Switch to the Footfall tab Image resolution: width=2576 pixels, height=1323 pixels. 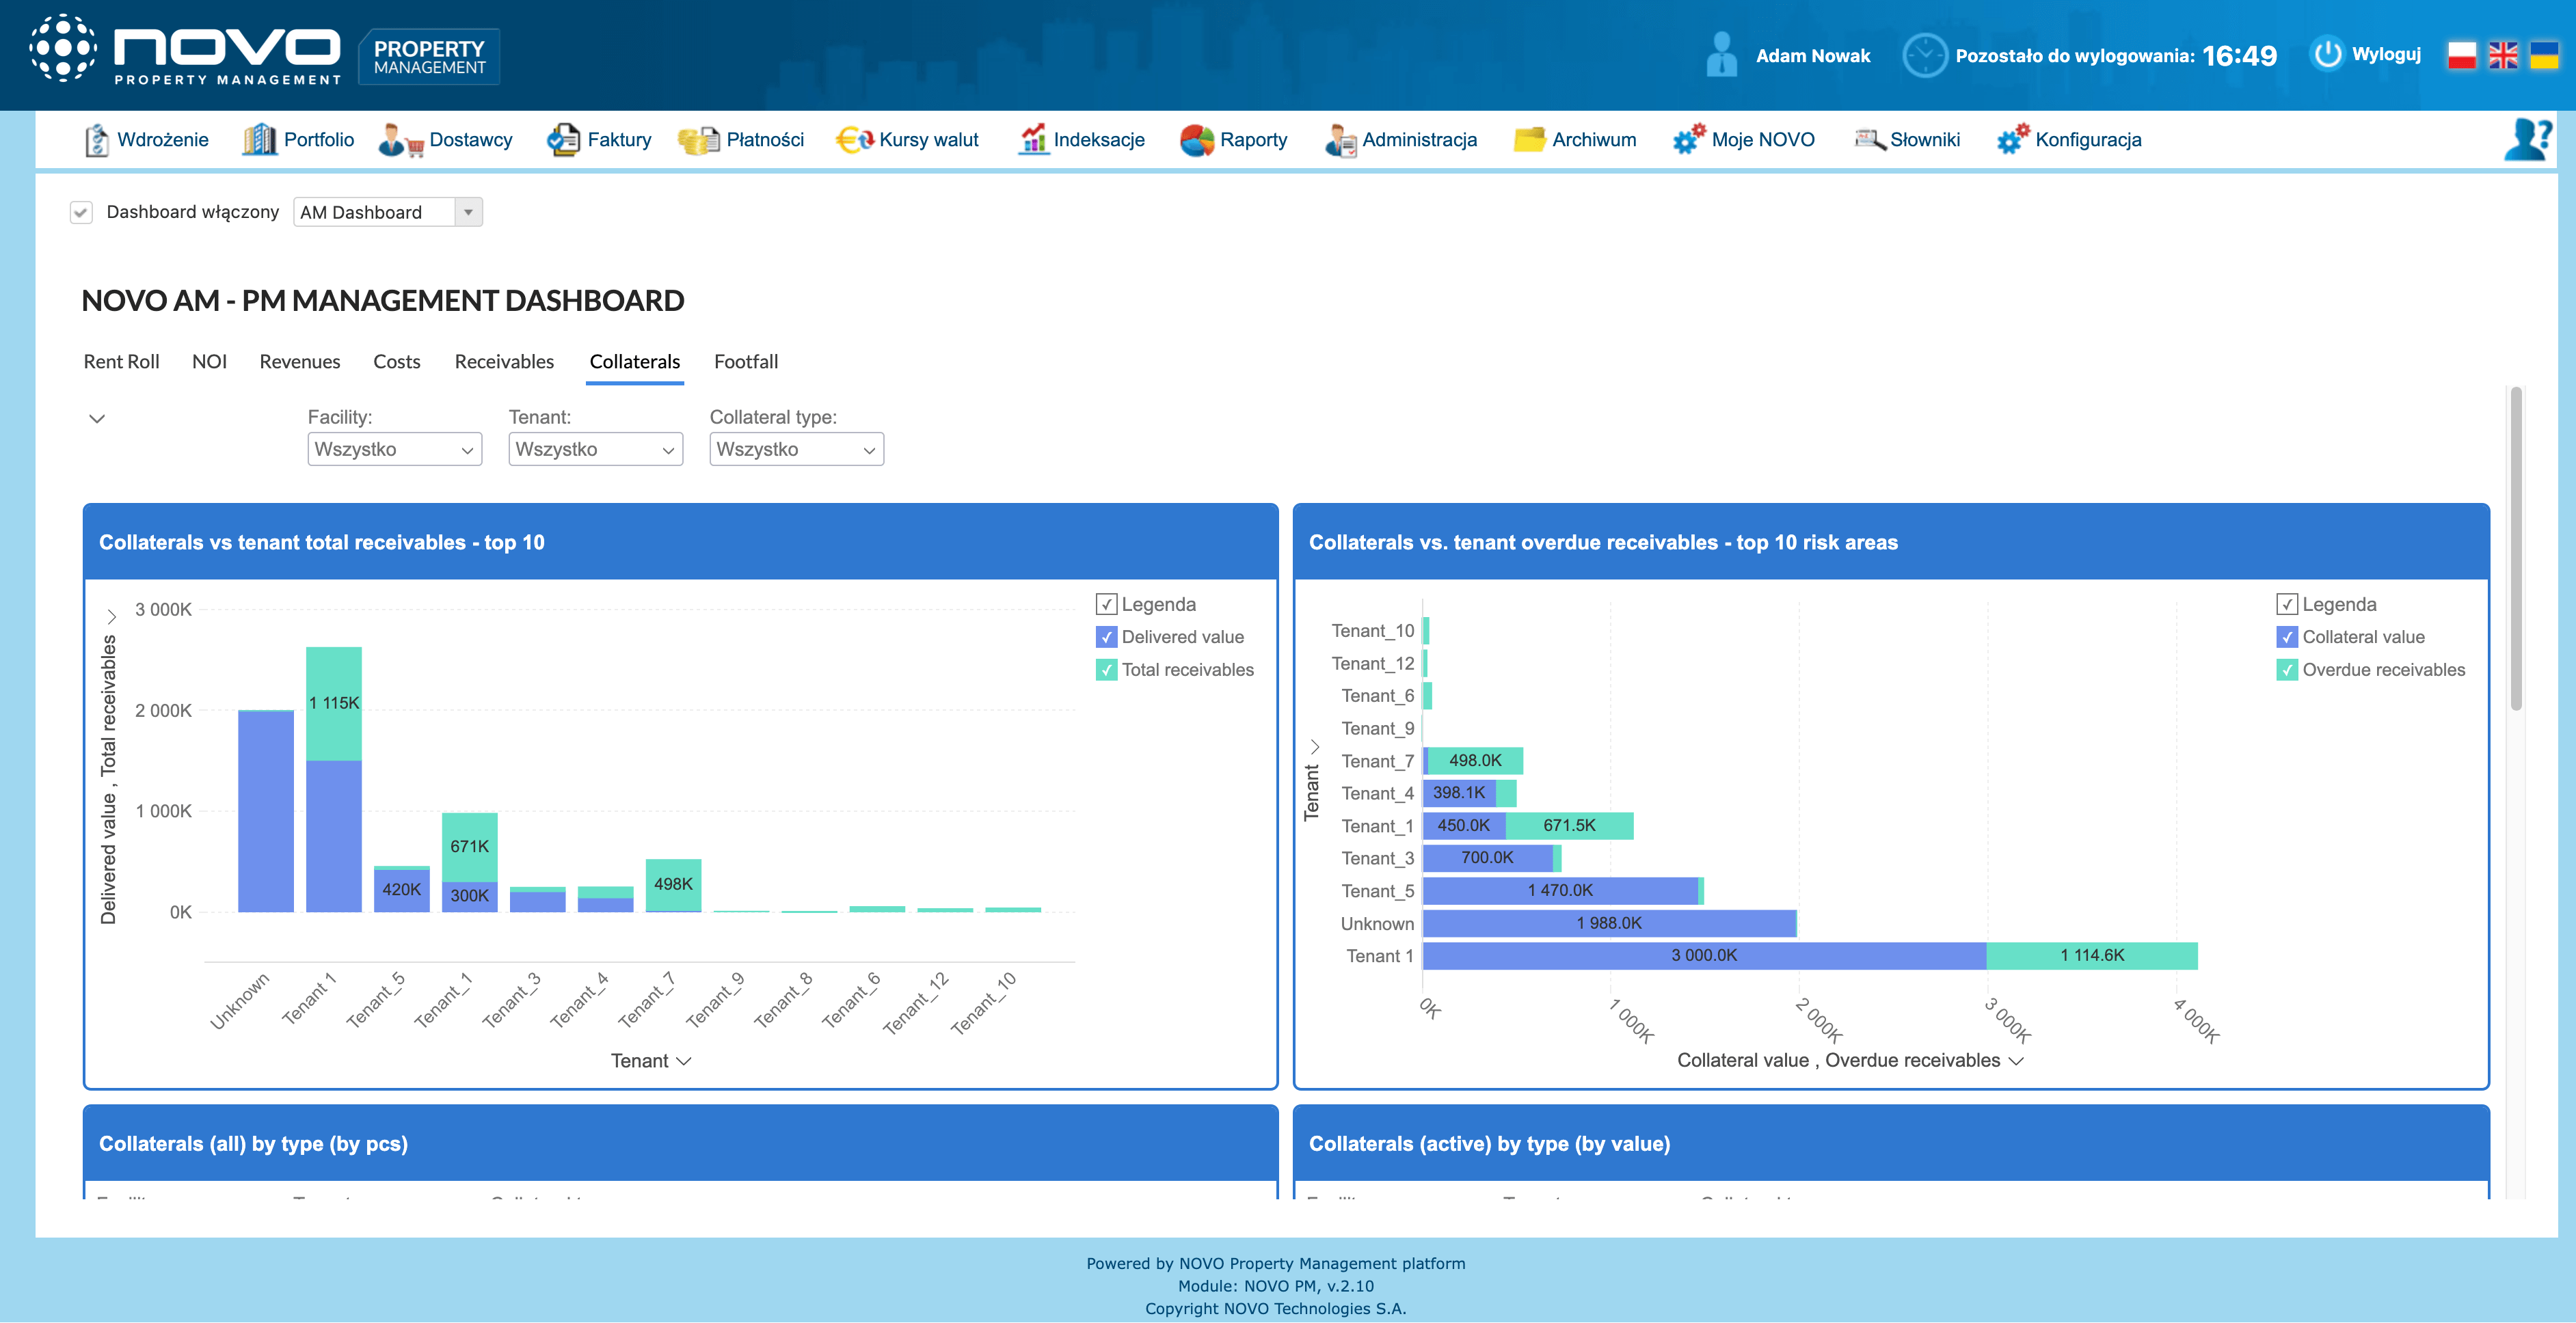(x=746, y=362)
